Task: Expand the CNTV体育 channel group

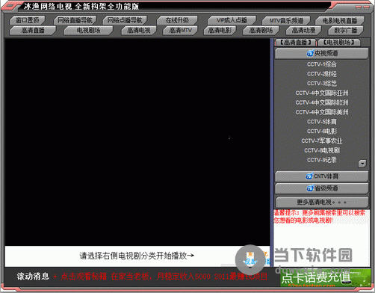Action: click(322, 176)
